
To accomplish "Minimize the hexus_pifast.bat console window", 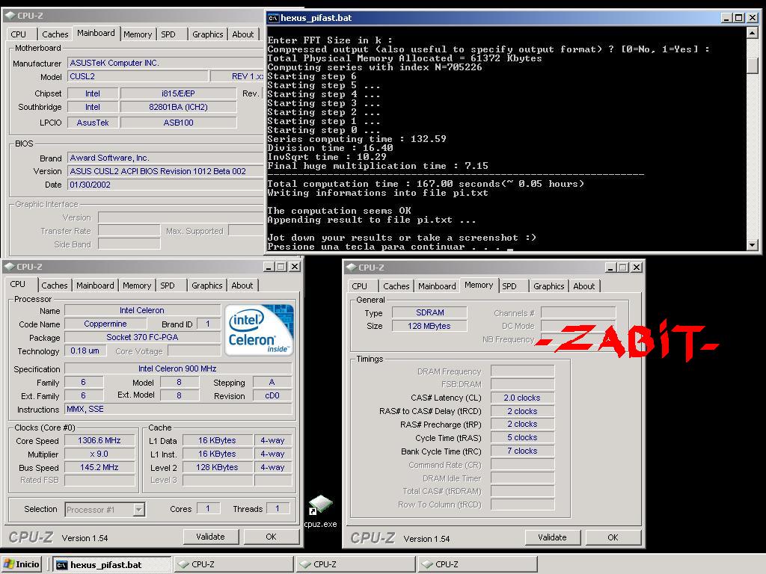I will pyautogui.click(x=726, y=18).
